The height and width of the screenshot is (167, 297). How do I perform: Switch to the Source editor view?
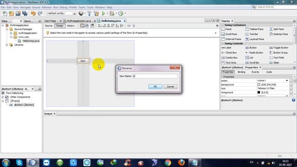click(49, 26)
